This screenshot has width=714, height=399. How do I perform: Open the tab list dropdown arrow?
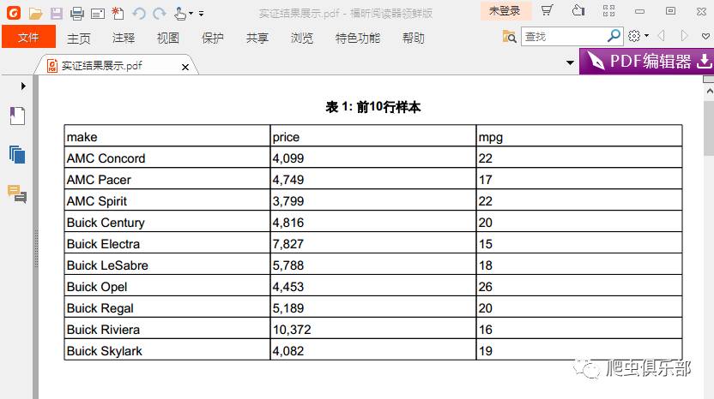[570, 63]
